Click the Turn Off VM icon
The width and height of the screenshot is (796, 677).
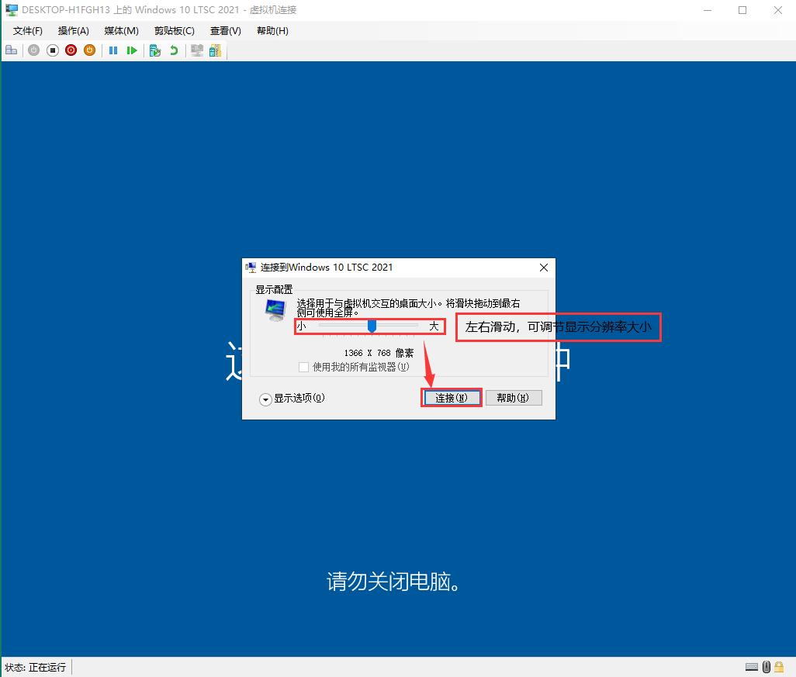click(52, 50)
